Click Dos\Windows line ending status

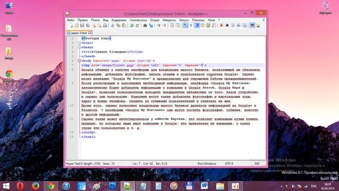(x=207, y=163)
